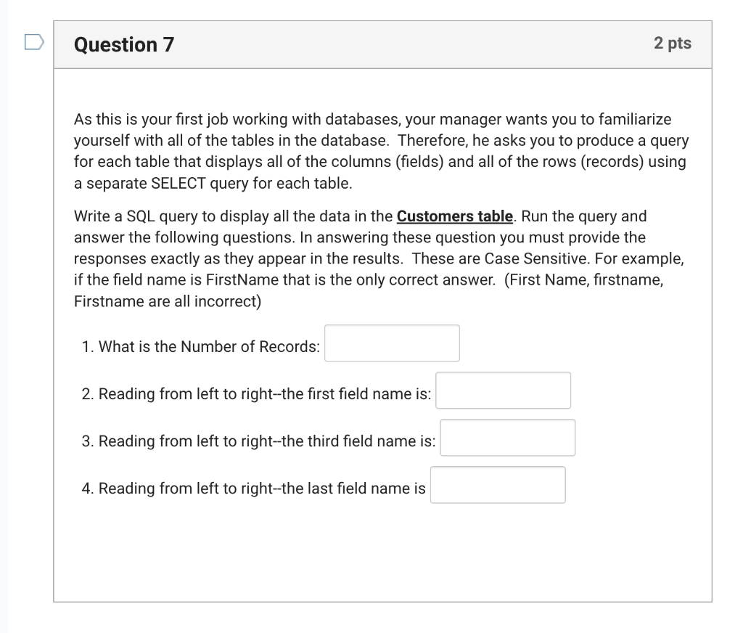Select the Question 7 heading
The image size is (743, 633).
click(123, 44)
